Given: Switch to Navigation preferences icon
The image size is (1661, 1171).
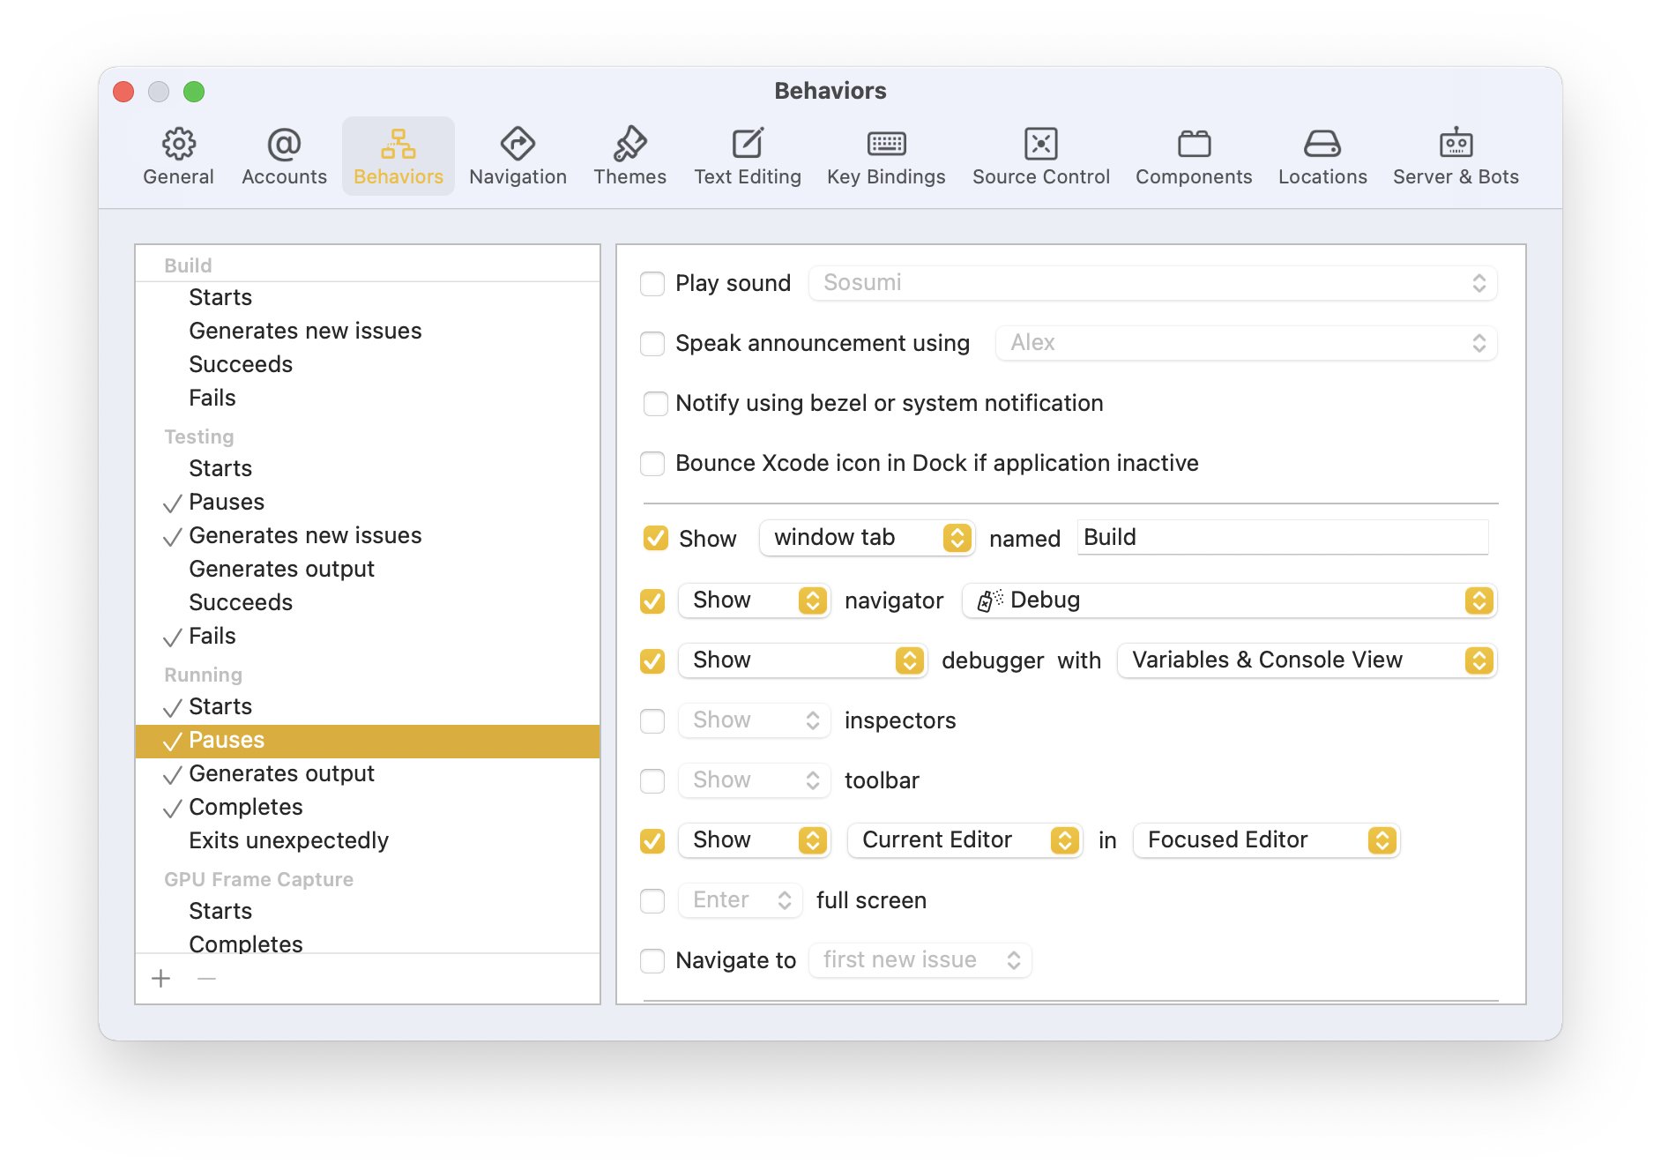Looking at the screenshot, I should pyautogui.click(x=518, y=144).
